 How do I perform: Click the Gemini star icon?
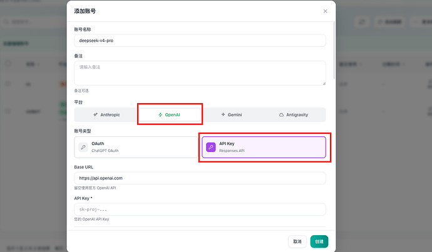pos(223,114)
